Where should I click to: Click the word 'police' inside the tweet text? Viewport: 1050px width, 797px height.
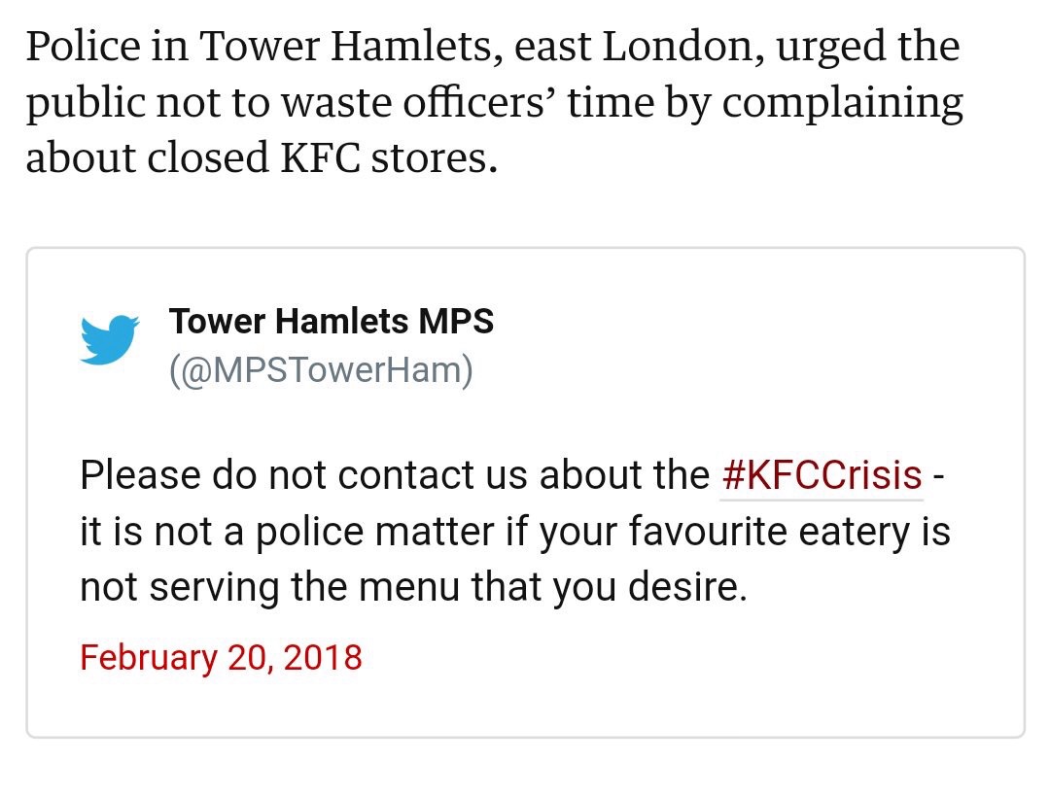pos(309,532)
